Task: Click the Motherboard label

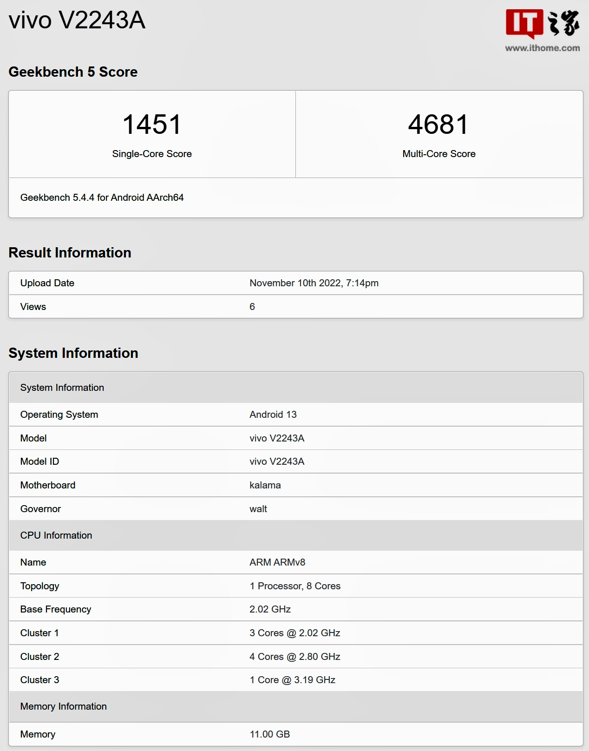Action: point(48,485)
